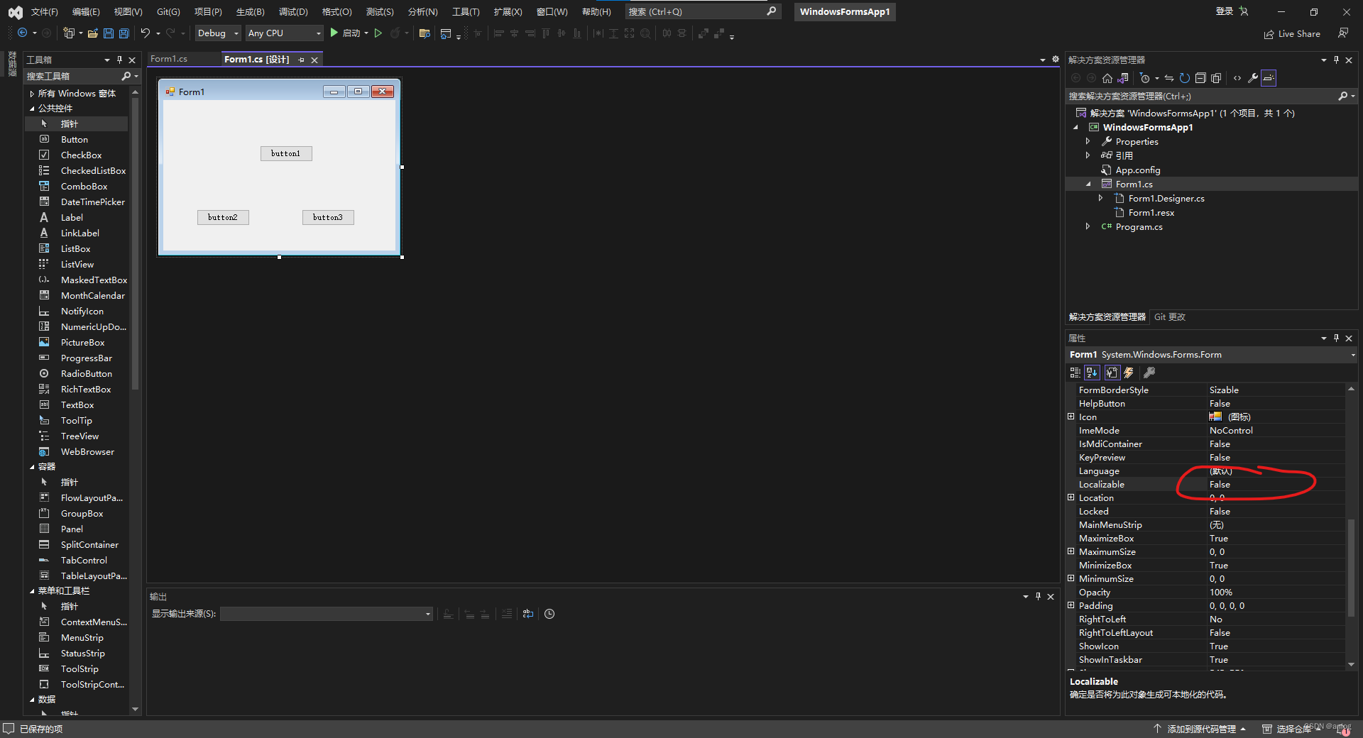Screen dimensions: 1363x738
Task: Open the 工具(T) menu
Action: pos(466,12)
